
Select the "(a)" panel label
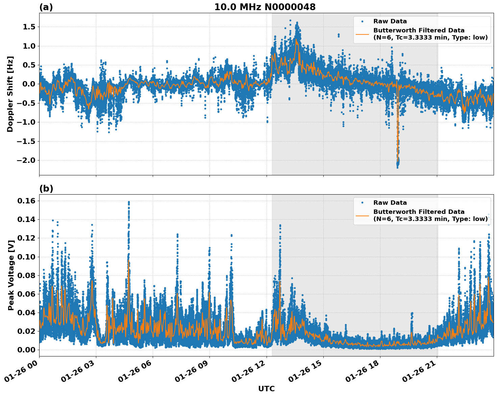[46, 7]
